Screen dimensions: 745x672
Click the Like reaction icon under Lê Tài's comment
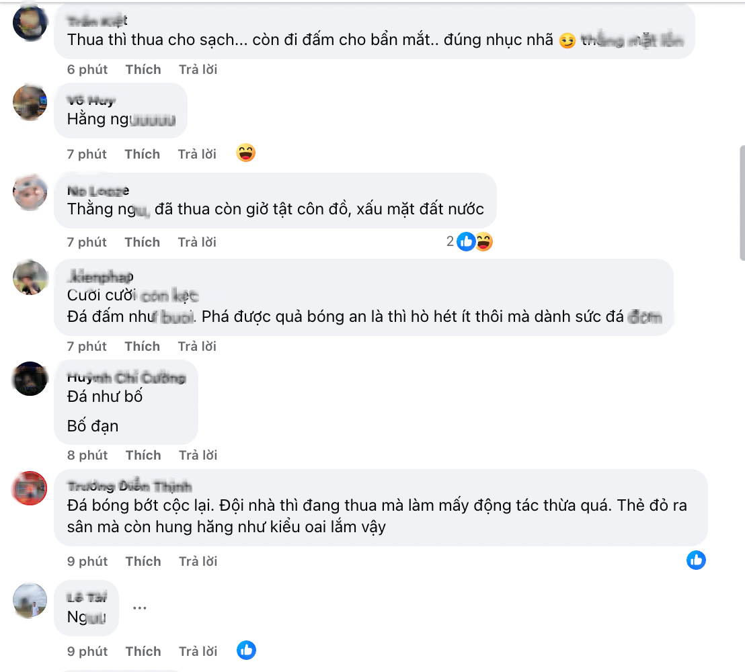[x=246, y=650]
